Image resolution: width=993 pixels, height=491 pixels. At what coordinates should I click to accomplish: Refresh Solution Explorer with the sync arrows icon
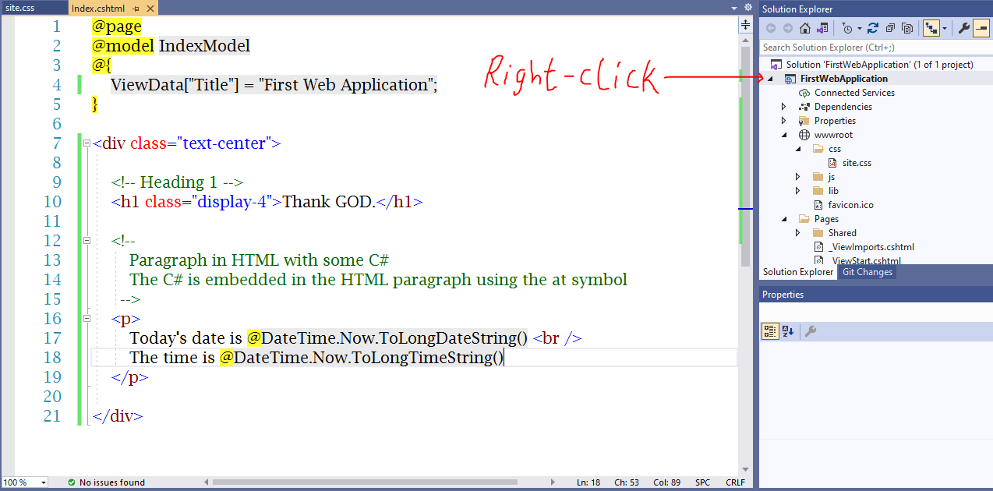click(x=873, y=28)
